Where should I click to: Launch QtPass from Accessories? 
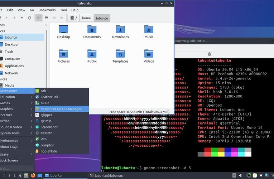click(62, 121)
